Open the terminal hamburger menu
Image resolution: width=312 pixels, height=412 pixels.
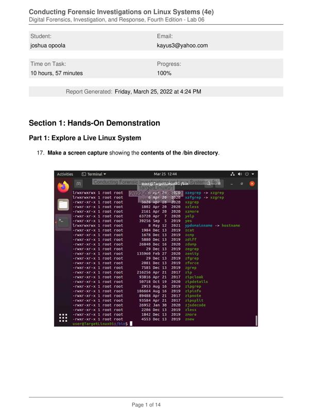219,184
